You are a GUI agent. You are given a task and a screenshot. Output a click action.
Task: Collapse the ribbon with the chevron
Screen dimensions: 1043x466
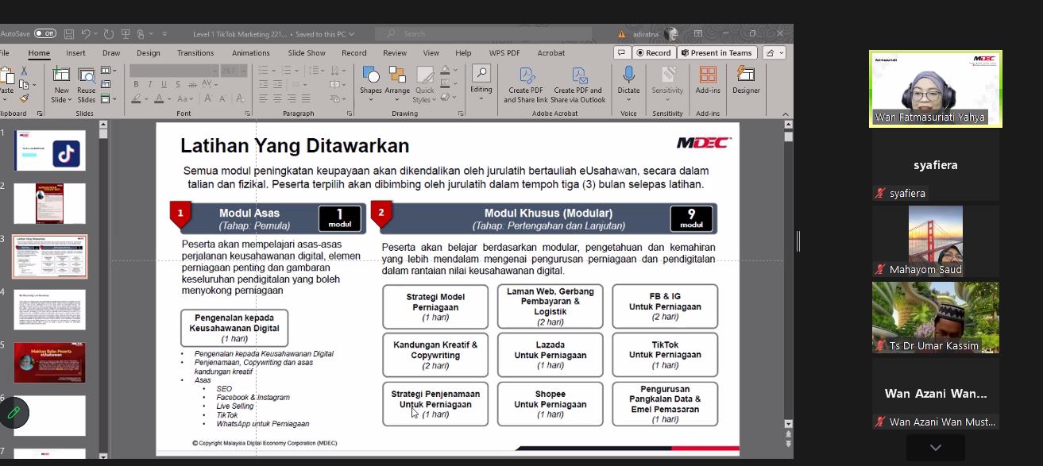[x=787, y=114]
